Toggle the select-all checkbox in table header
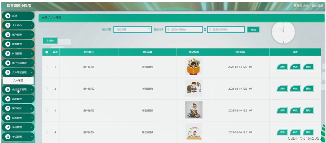 (46, 52)
